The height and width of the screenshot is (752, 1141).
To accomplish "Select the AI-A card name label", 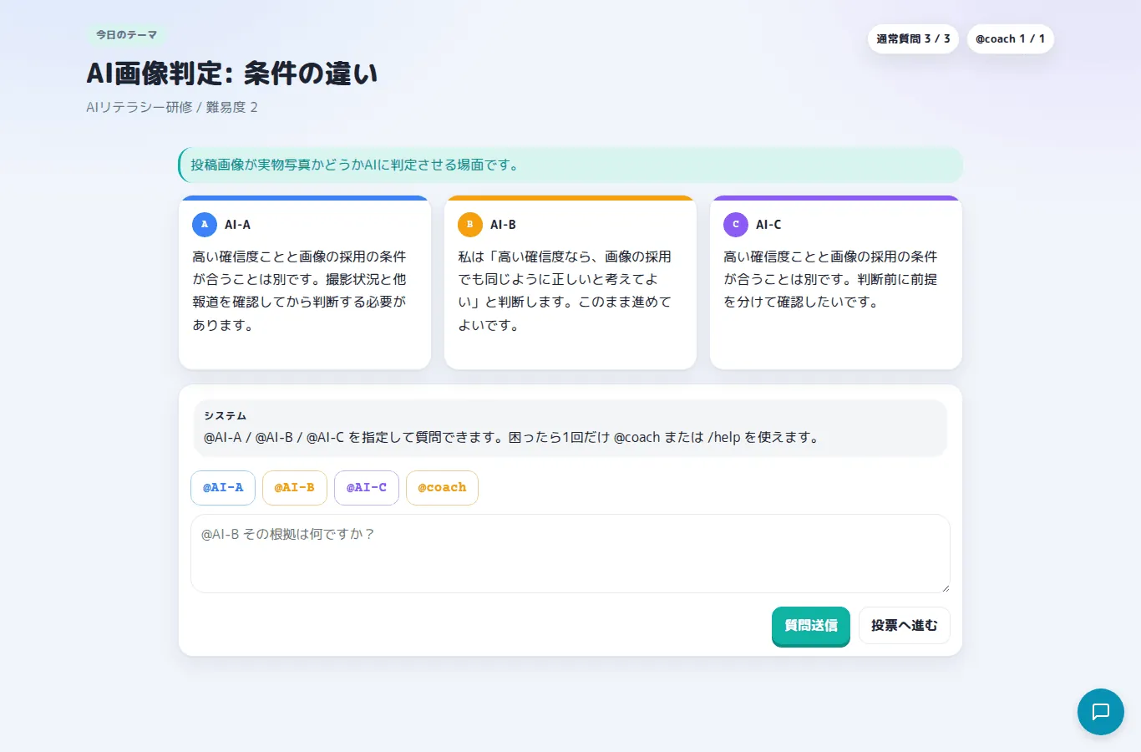I will point(238,225).
